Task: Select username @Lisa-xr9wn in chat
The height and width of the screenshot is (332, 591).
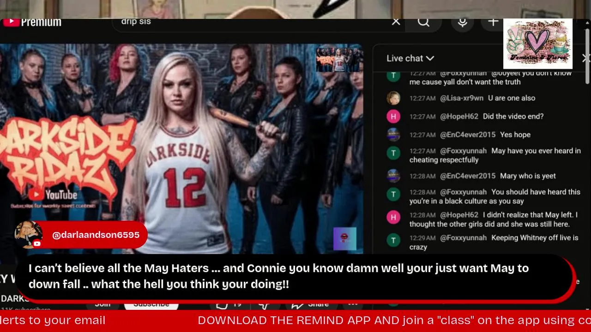Action: pyautogui.click(x=462, y=98)
